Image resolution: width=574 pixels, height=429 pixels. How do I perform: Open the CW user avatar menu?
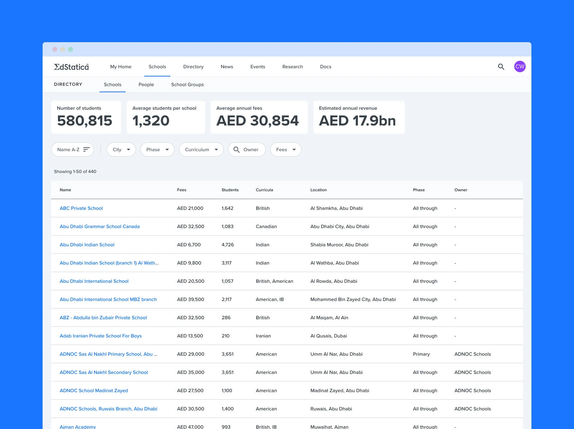(520, 66)
